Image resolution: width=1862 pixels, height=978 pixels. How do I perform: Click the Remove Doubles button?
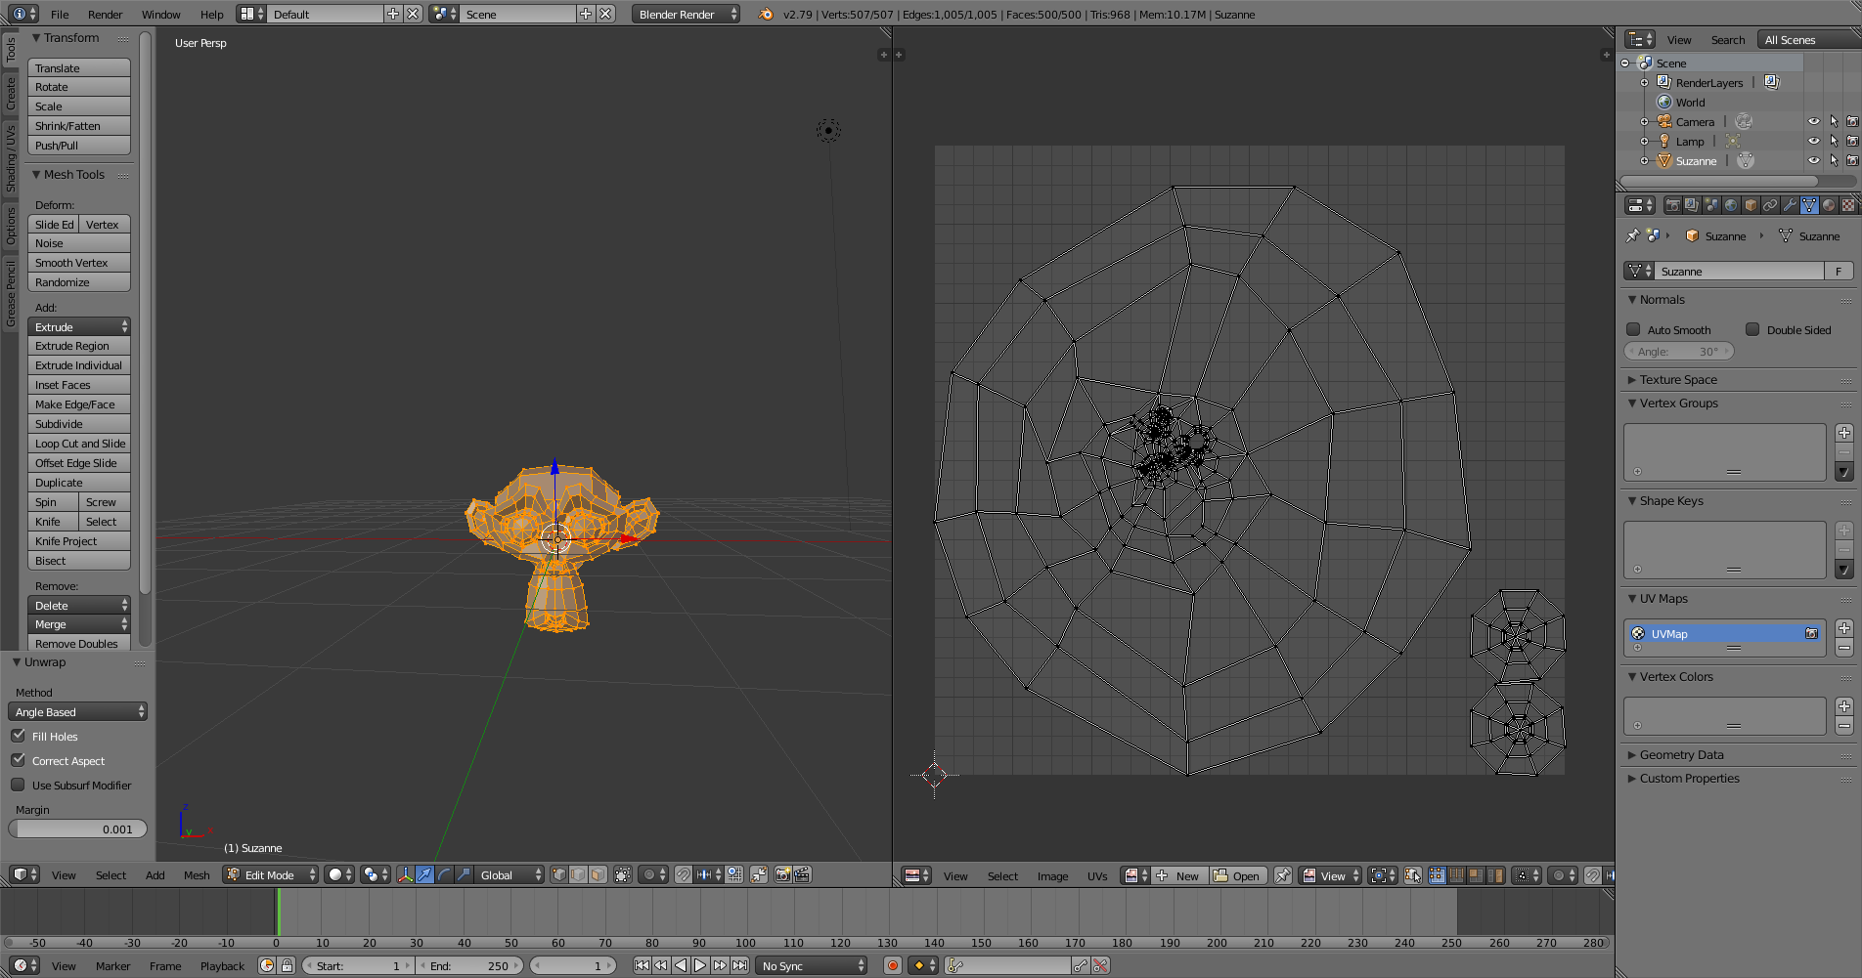79,643
